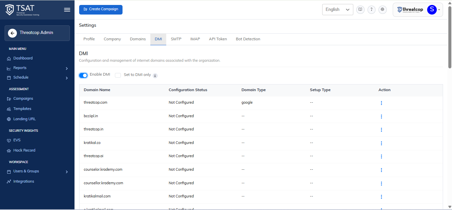
Task: Click the Campaigns icon in sidebar
Action: 9,99
